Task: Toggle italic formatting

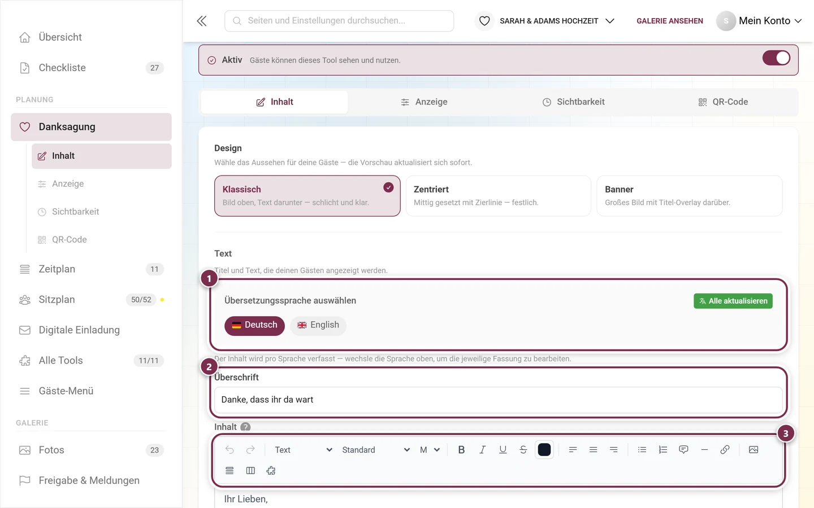Action: 482,450
